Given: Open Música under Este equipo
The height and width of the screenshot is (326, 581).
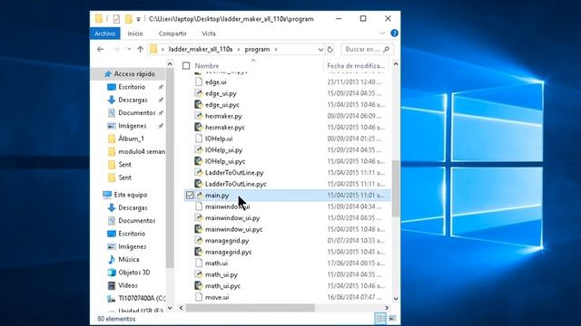Looking at the screenshot, I should click(129, 260).
